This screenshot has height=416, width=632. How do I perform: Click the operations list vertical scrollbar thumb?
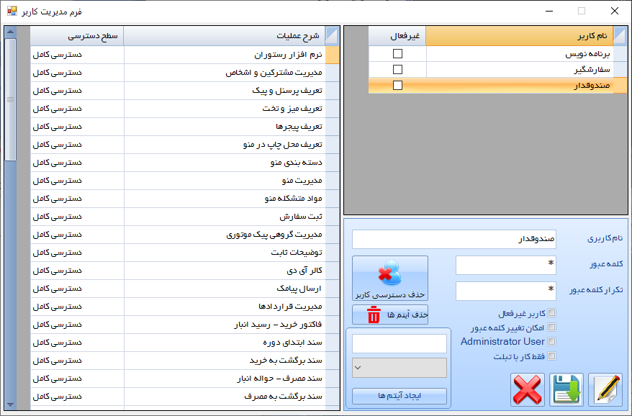tap(10, 99)
